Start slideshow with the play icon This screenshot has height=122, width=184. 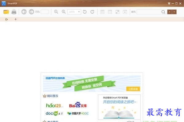click(x=125, y=12)
